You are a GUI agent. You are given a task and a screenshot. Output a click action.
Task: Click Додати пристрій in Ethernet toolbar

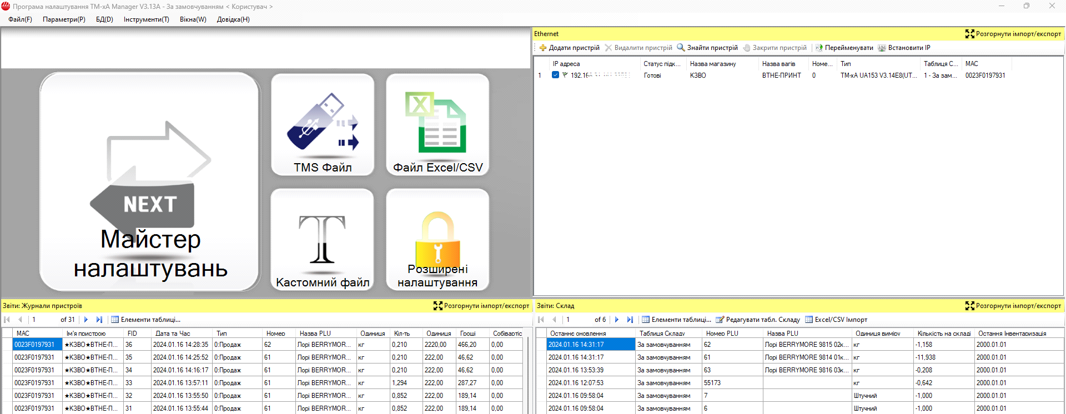570,48
